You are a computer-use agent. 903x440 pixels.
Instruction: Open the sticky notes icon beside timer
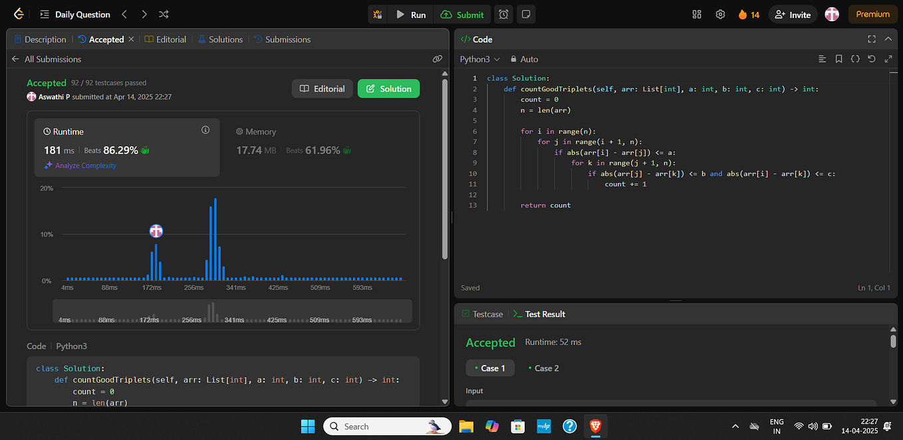[526, 14]
